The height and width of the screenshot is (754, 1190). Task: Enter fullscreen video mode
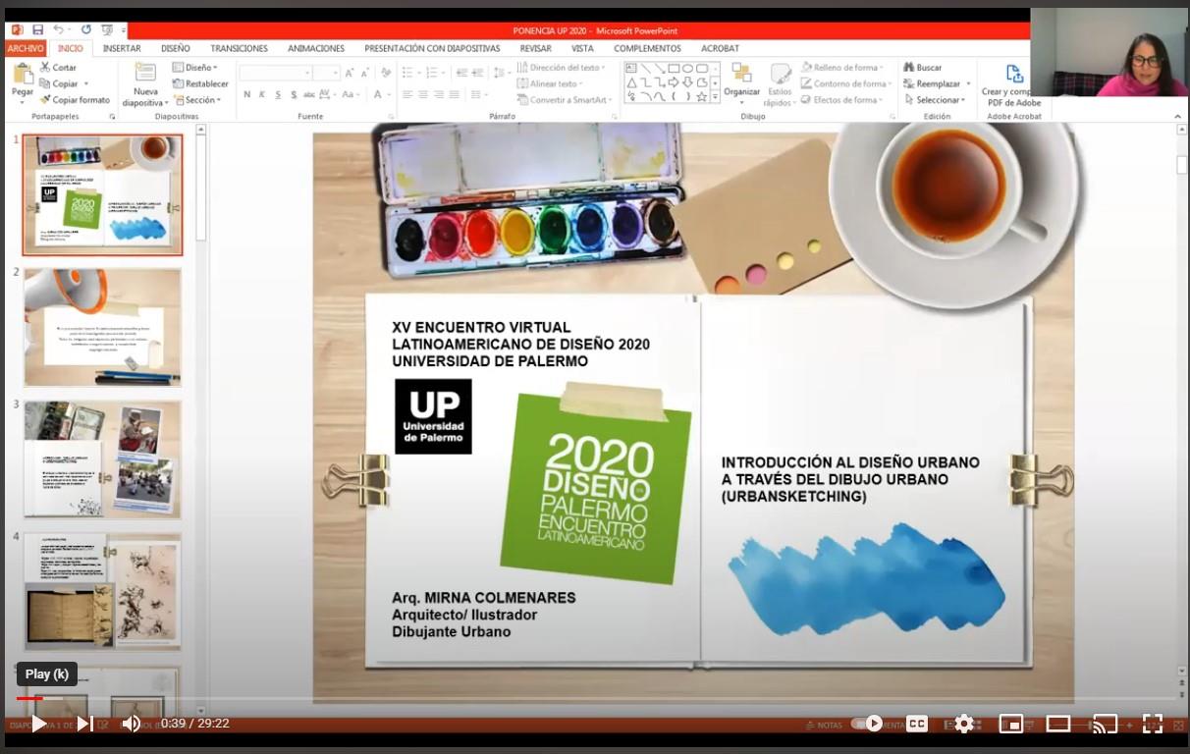1153,724
